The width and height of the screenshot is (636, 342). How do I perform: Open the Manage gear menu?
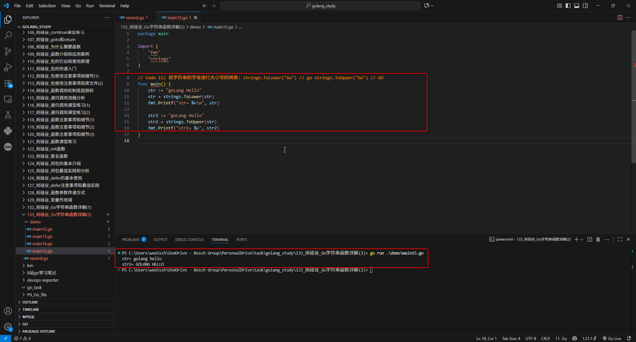(x=8, y=327)
